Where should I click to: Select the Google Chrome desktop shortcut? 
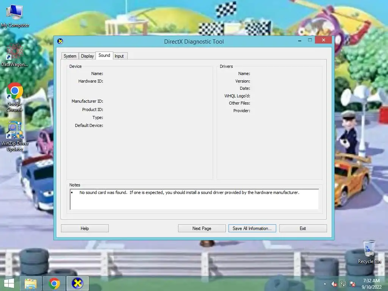(x=15, y=97)
